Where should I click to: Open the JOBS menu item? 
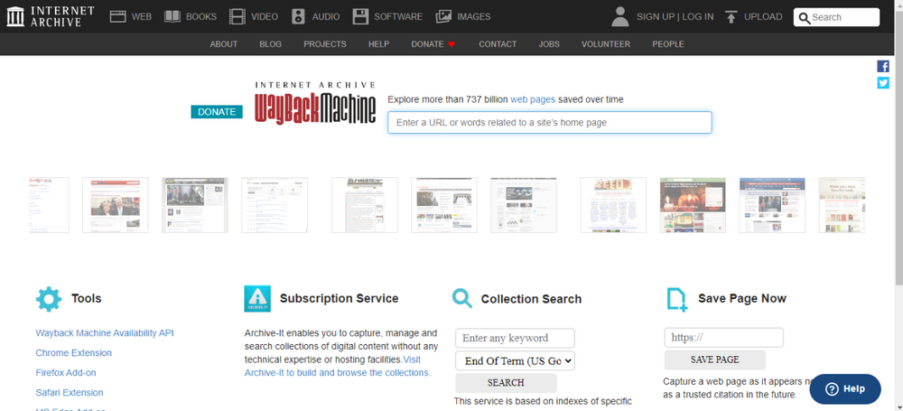[x=549, y=43]
